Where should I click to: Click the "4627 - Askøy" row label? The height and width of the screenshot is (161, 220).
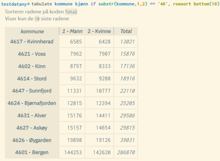click(32, 128)
